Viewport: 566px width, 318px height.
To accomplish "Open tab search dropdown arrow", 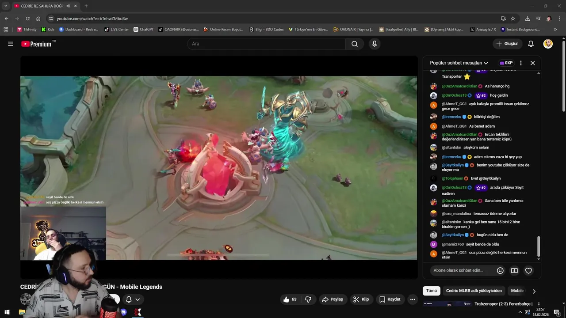I will pyautogui.click(x=6, y=6).
